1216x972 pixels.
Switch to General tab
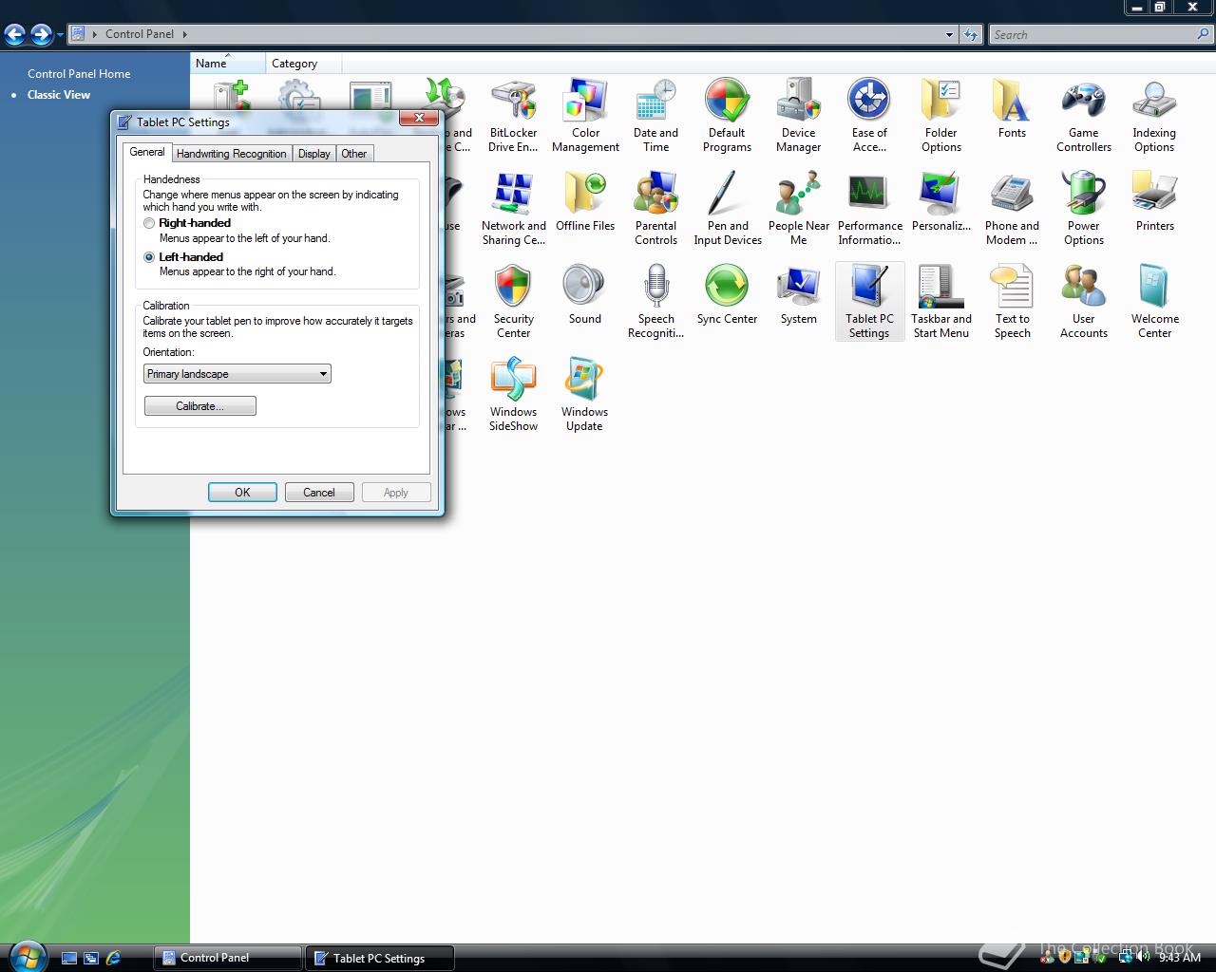(x=147, y=152)
